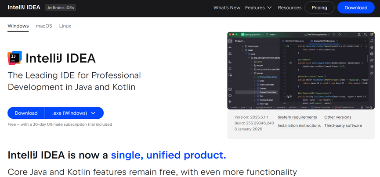Open the .exe (Windows) installer dropdown
This screenshot has width=380, height=177.
click(x=74, y=113)
